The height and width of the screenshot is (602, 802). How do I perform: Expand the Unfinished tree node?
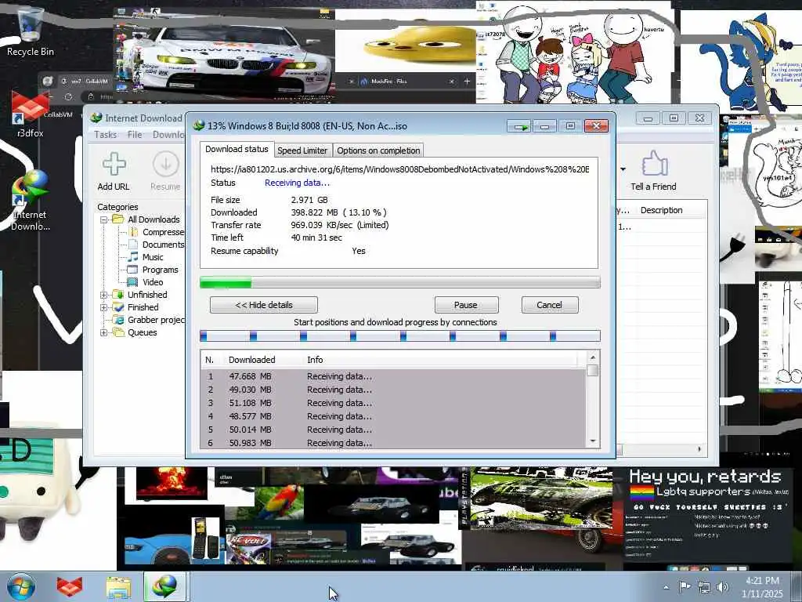104,295
